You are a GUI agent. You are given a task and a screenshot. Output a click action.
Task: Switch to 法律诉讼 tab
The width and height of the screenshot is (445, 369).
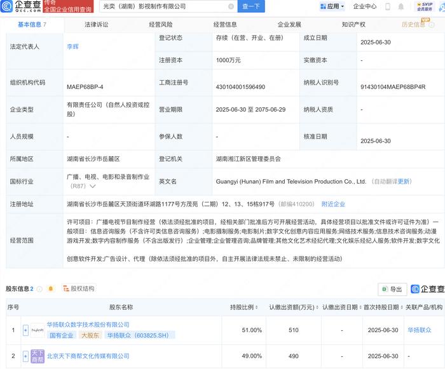97,25
